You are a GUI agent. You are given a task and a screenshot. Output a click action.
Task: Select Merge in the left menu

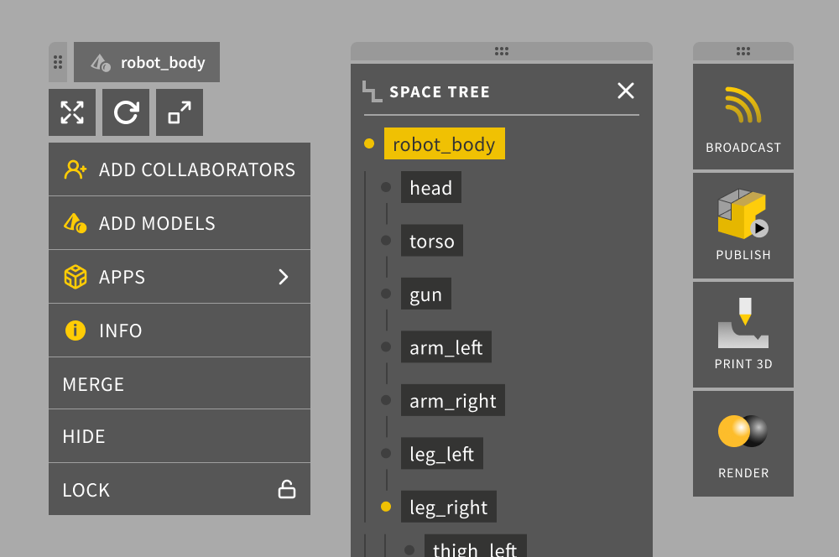coord(180,383)
